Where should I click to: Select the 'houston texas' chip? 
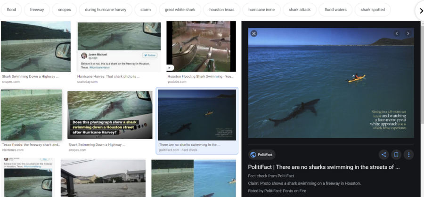(x=222, y=10)
